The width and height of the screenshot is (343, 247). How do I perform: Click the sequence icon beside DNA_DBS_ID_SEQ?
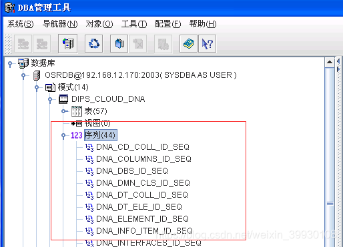(x=89, y=171)
